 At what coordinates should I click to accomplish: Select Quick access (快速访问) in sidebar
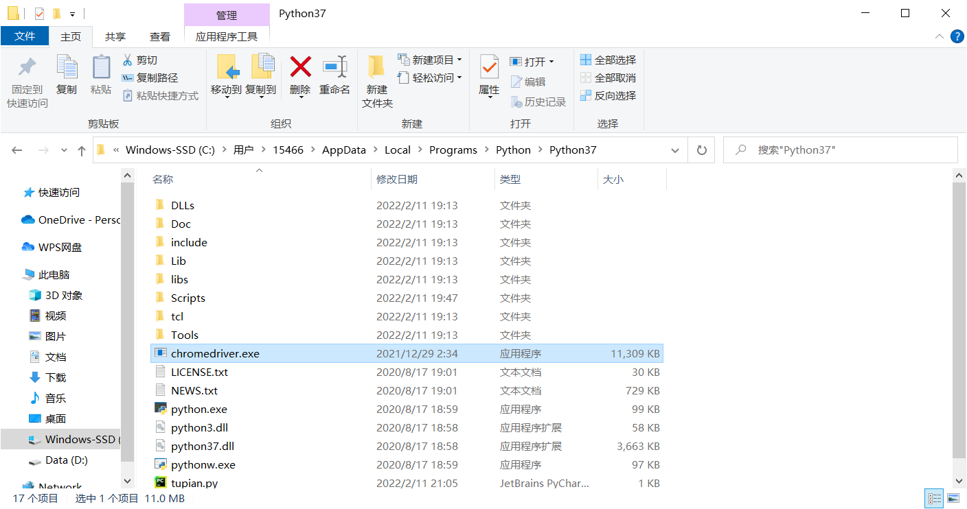coord(59,193)
